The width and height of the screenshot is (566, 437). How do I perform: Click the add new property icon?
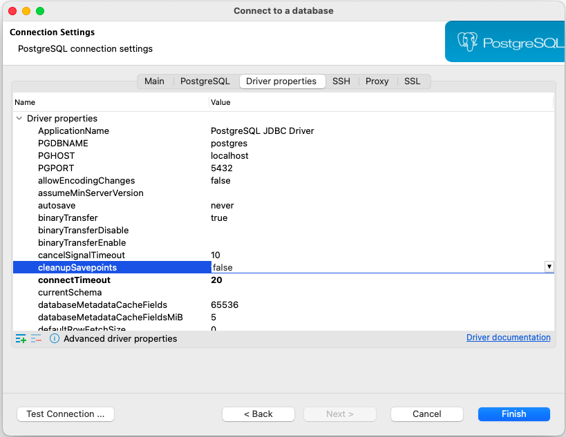(19, 338)
